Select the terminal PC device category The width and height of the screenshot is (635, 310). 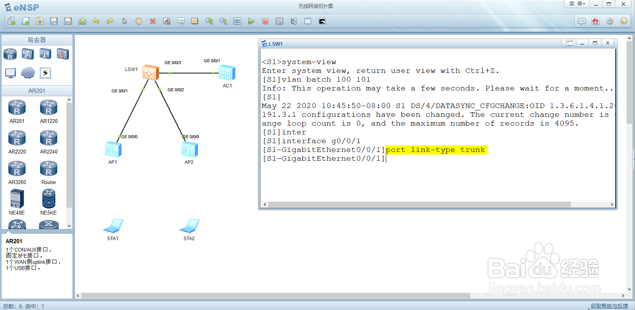(10, 73)
